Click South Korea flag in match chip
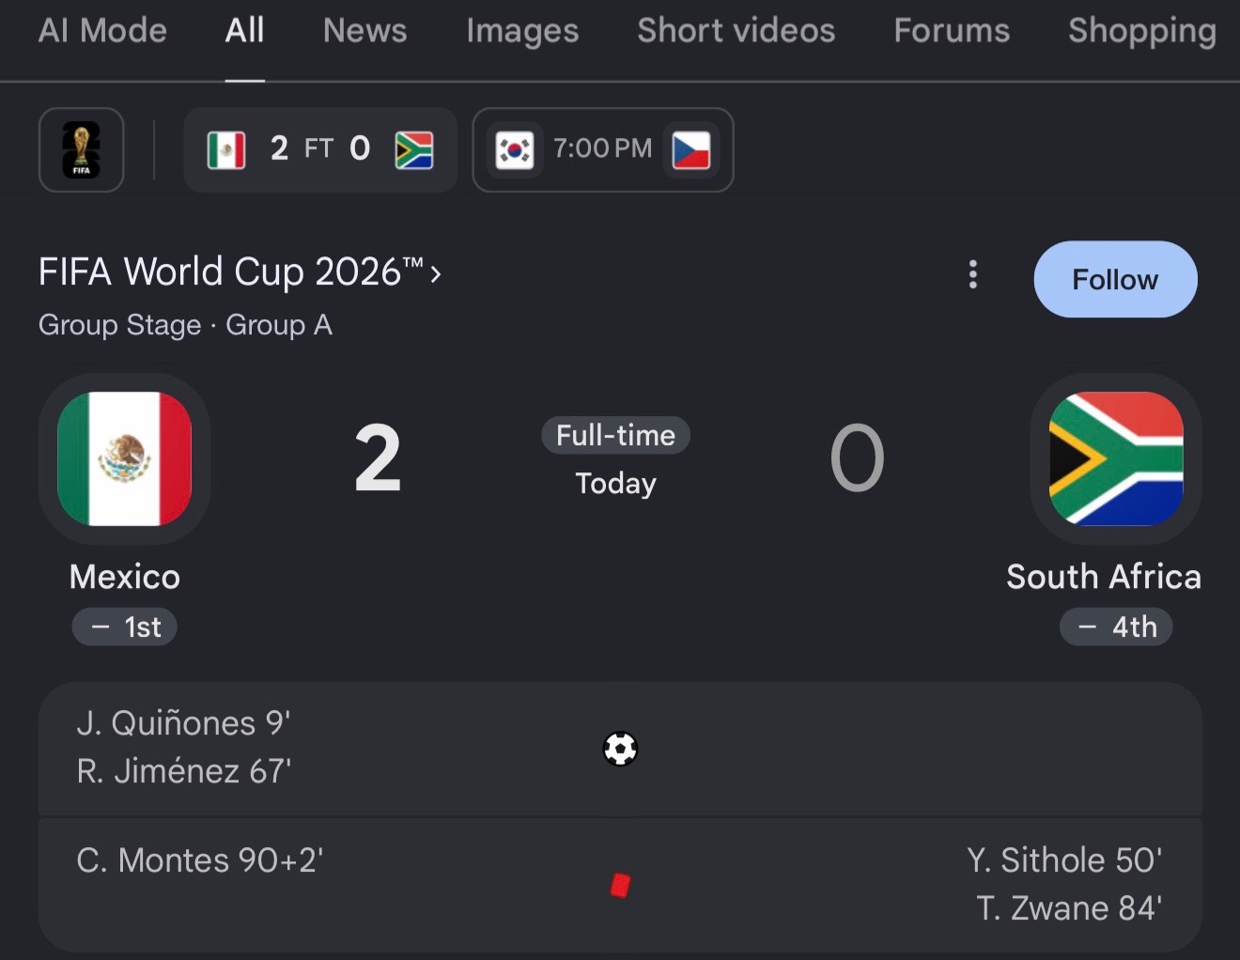This screenshot has height=960, width=1240. (x=514, y=149)
